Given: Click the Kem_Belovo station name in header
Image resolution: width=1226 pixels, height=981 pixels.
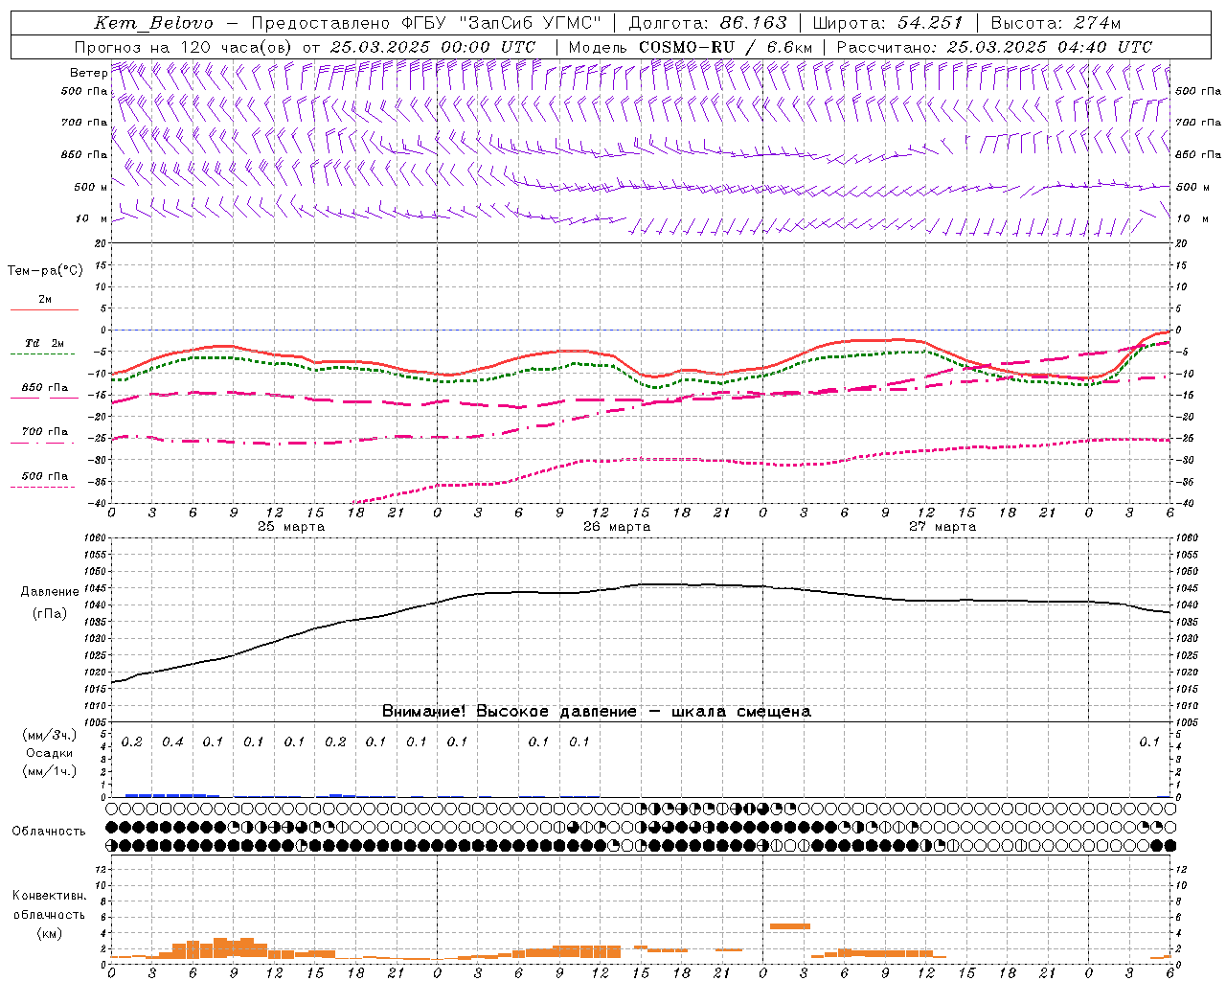Looking at the screenshot, I should click(x=153, y=23).
